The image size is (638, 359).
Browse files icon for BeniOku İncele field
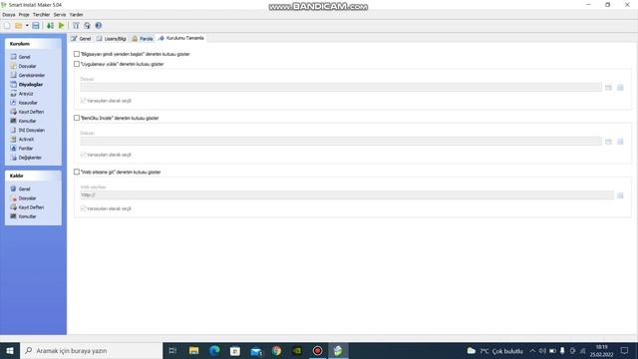click(608, 142)
